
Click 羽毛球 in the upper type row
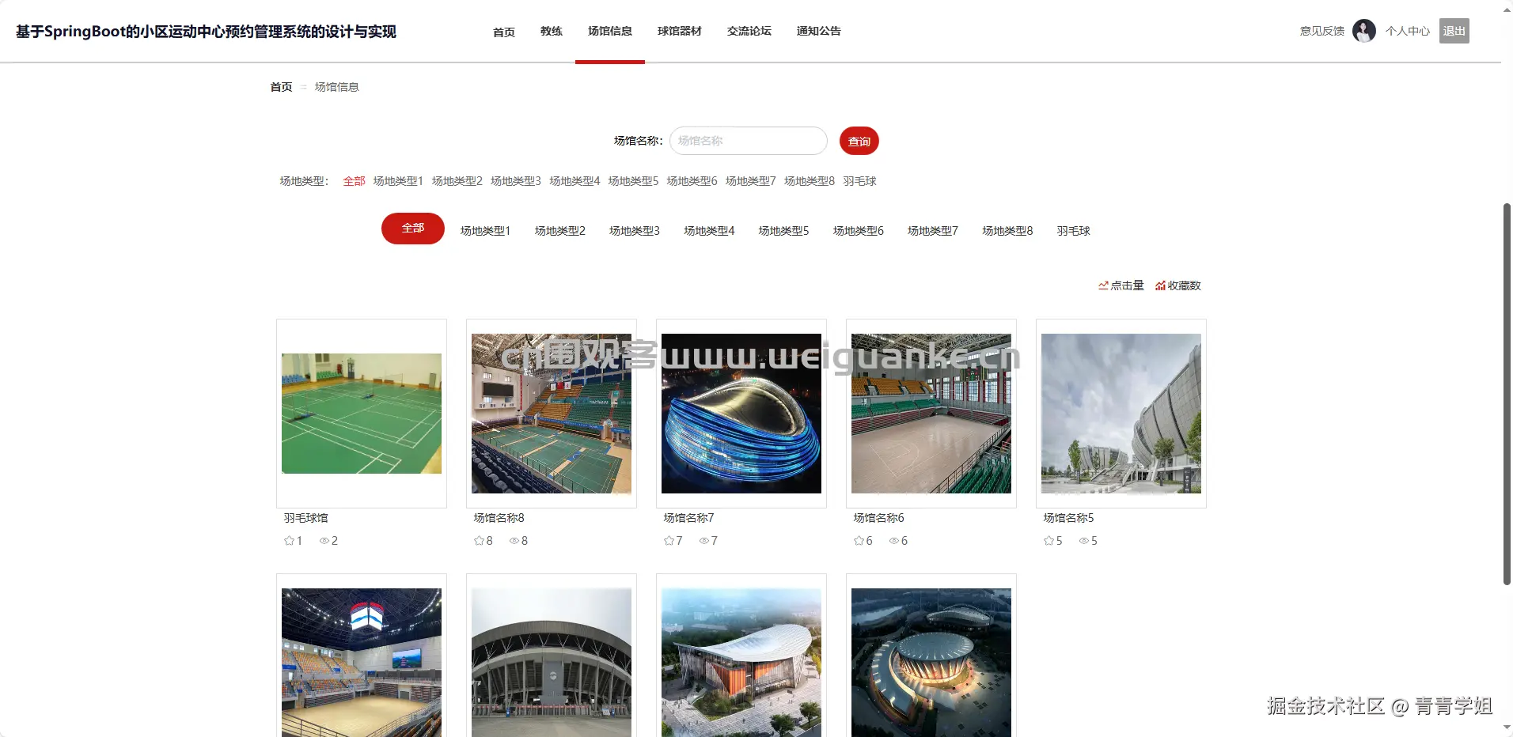tap(860, 181)
